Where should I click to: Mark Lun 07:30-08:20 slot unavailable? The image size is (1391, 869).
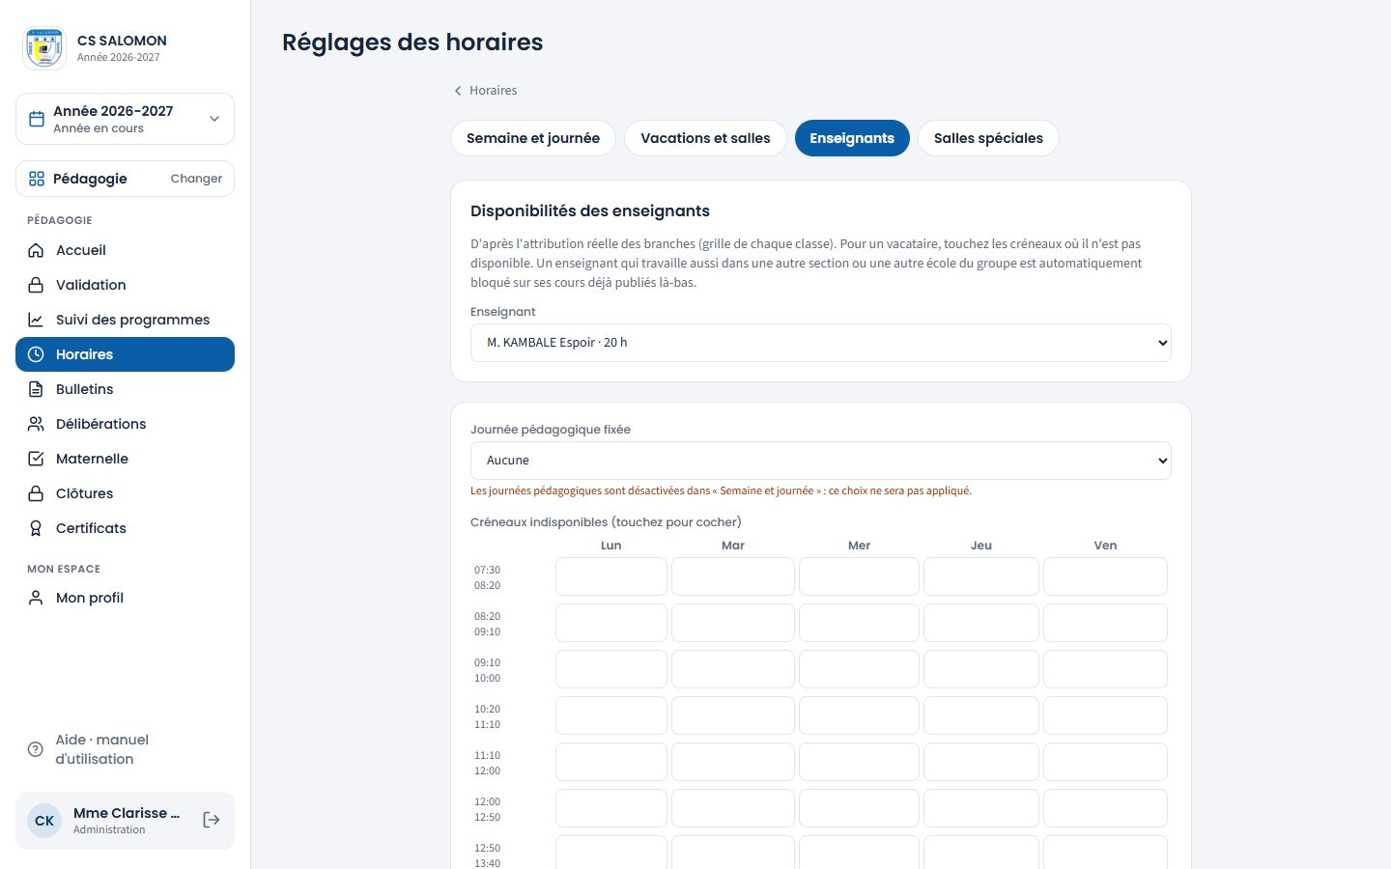[x=611, y=576]
